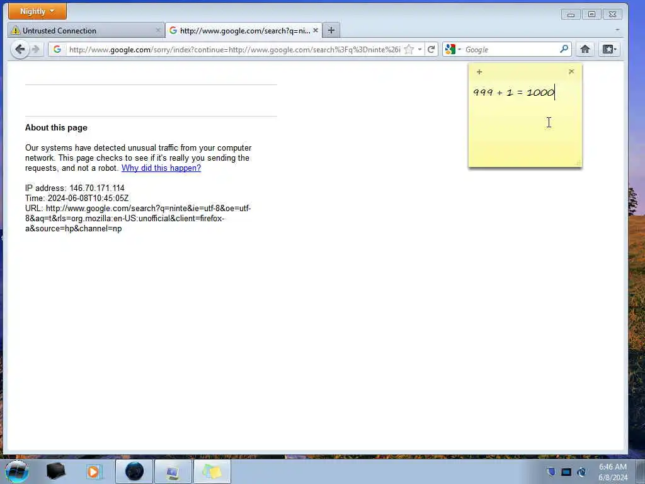Reload the current page
This screenshot has width=645, height=484.
tap(431, 50)
